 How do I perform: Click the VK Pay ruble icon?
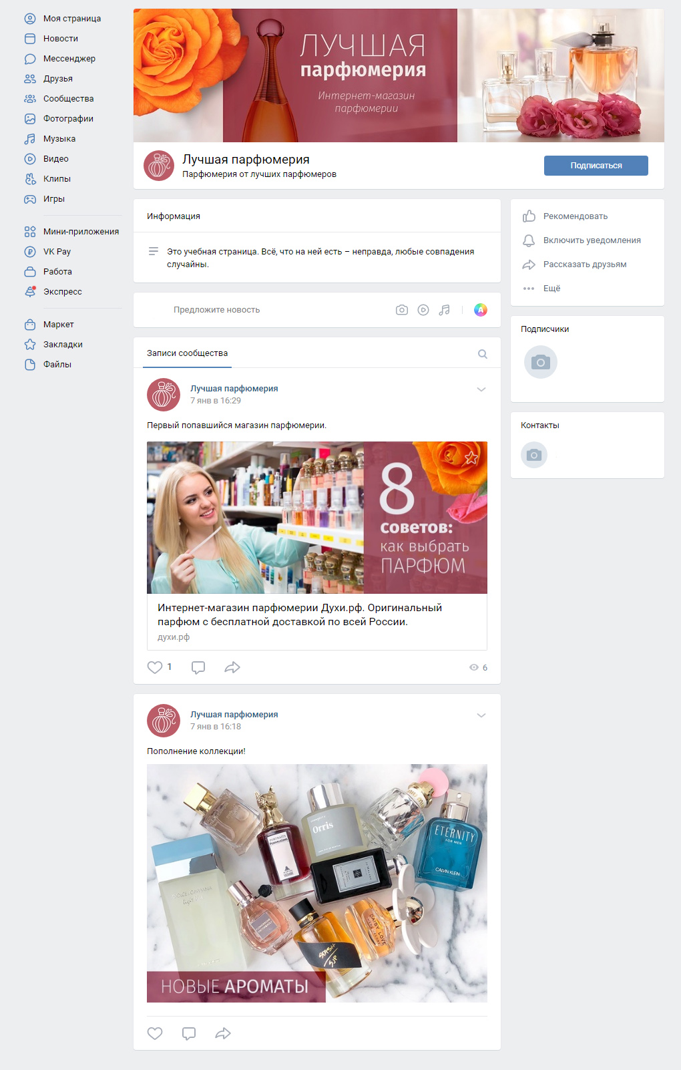click(x=30, y=252)
